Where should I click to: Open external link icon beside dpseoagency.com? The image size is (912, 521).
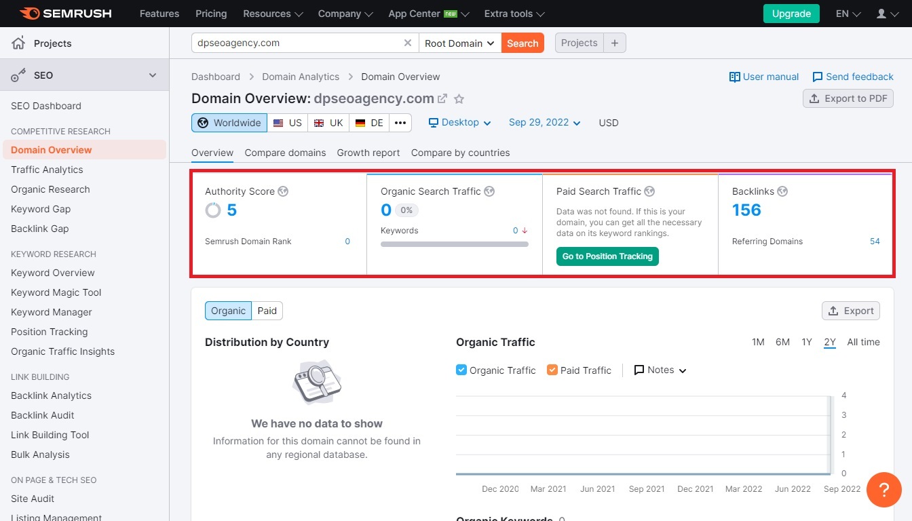442,99
